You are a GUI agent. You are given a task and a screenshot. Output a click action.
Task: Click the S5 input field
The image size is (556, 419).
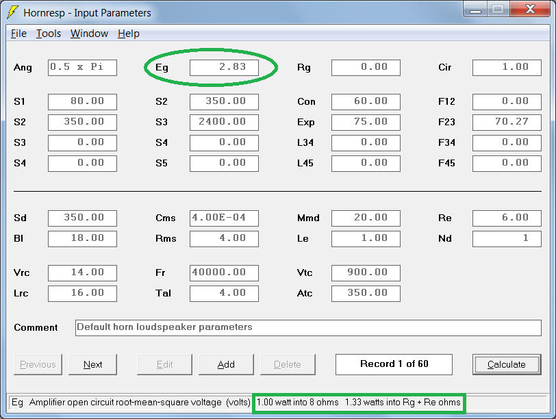click(x=224, y=164)
